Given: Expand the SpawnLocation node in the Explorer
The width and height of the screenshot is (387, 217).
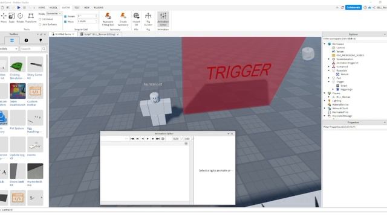Looking at the screenshot, I should click(329, 59).
